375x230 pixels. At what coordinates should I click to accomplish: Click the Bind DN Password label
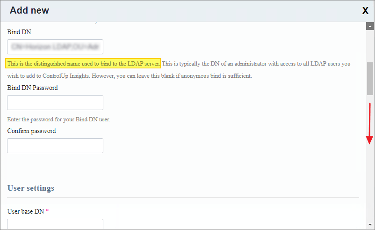tap(33, 88)
